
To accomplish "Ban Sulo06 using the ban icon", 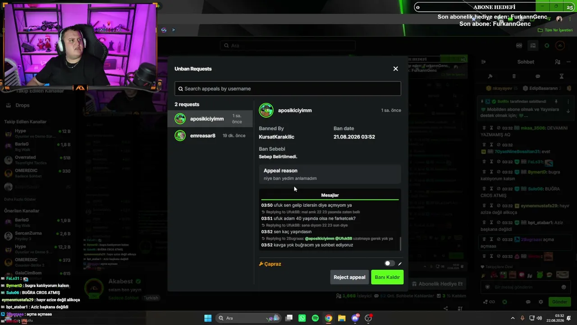I will 499,189.
